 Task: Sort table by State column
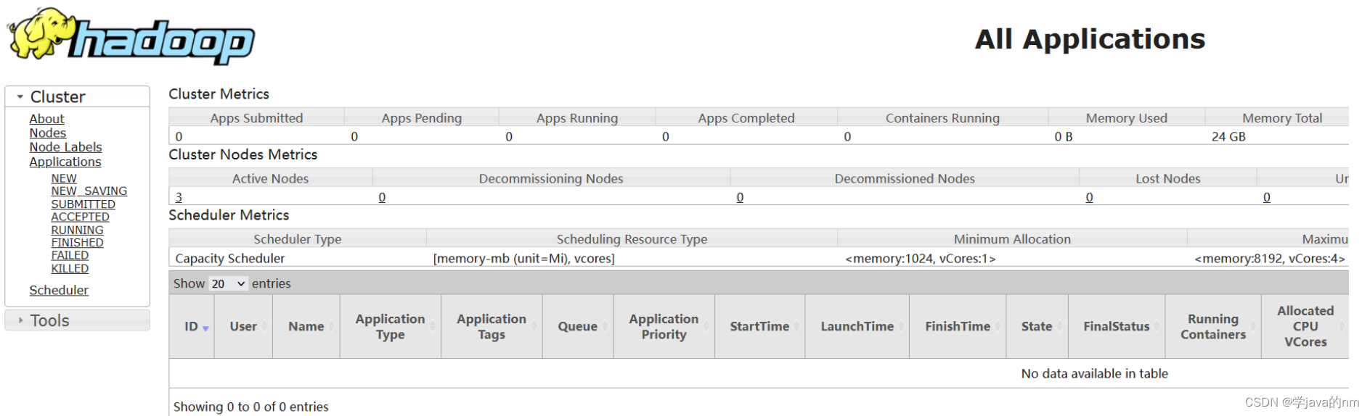(x=1037, y=326)
